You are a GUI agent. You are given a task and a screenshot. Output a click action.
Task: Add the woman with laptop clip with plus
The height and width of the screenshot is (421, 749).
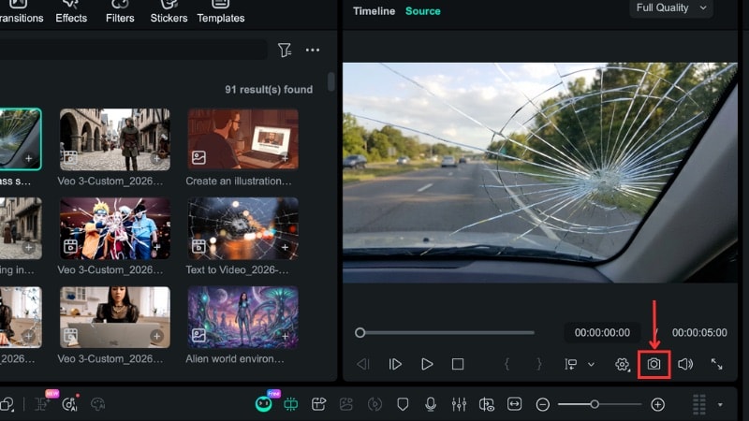coord(156,336)
